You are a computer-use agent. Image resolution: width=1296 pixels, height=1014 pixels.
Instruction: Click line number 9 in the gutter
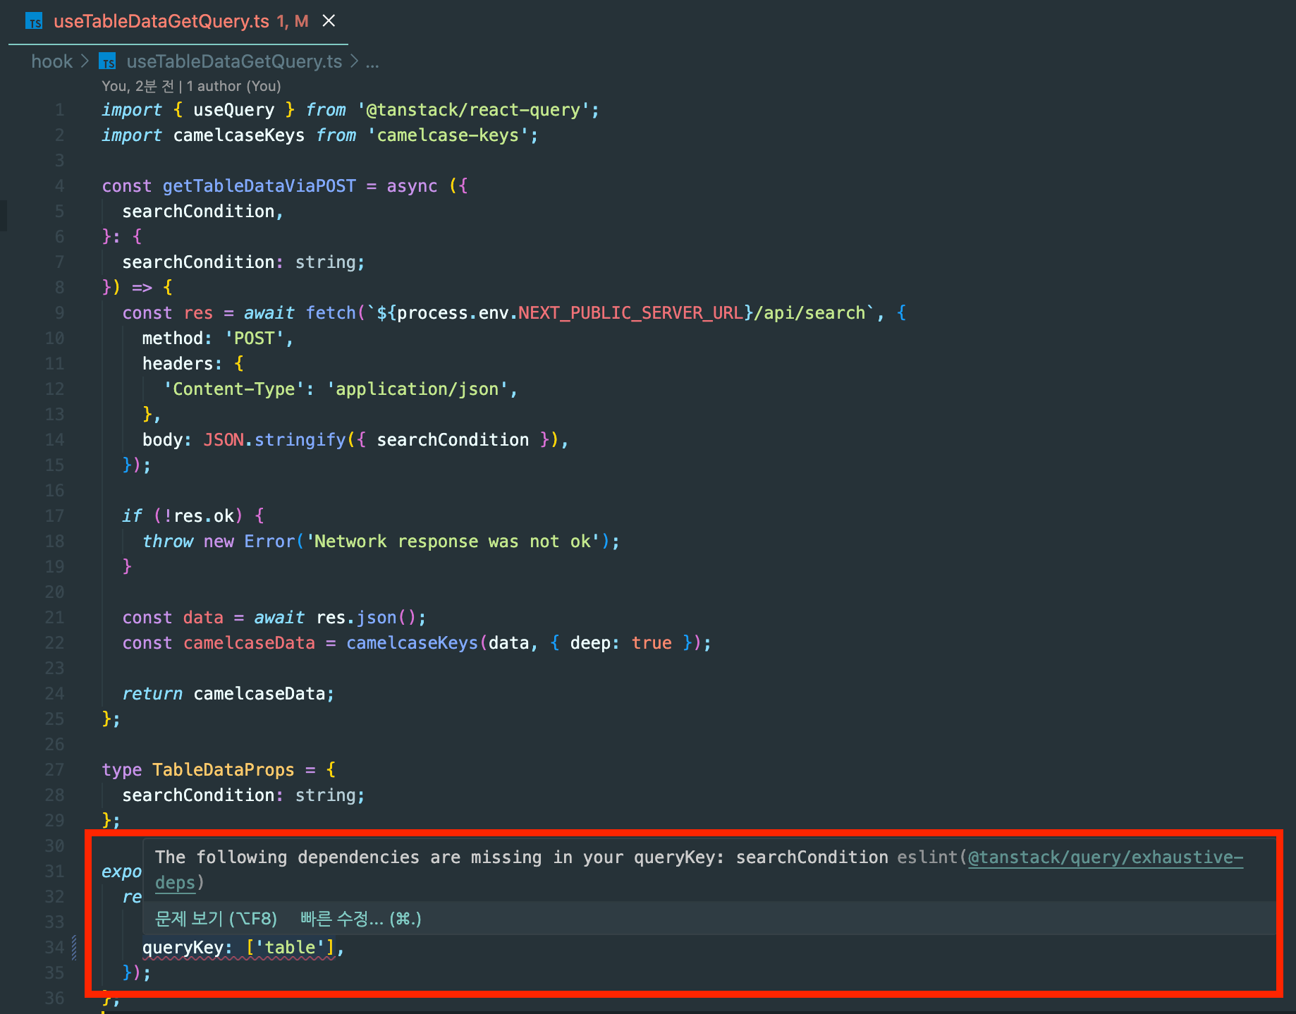59,312
